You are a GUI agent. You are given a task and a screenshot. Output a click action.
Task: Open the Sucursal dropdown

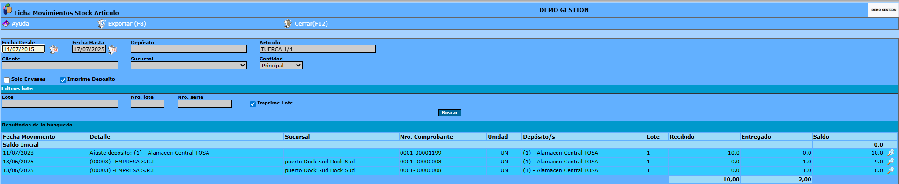pyautogui.click(x=189, y=66)
